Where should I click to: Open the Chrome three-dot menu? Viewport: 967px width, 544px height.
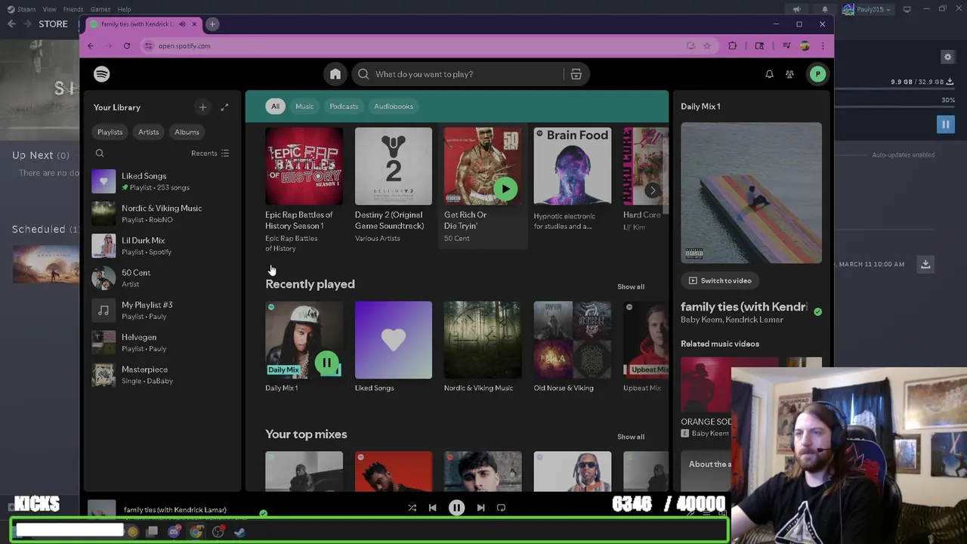(823, 46)
